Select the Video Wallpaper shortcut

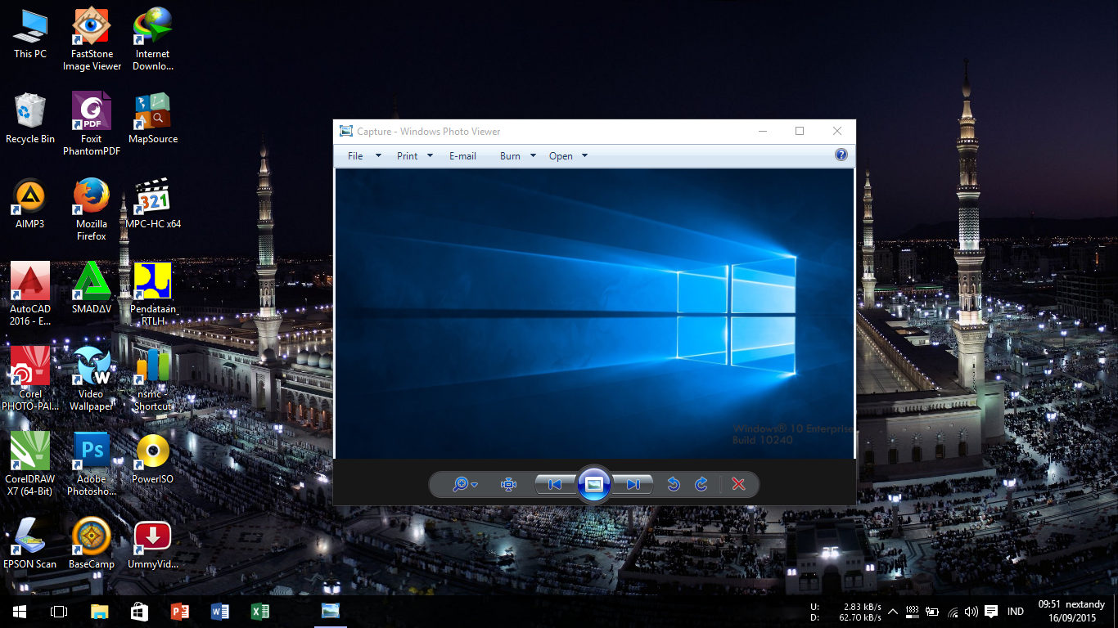click(x=92, y=379)
